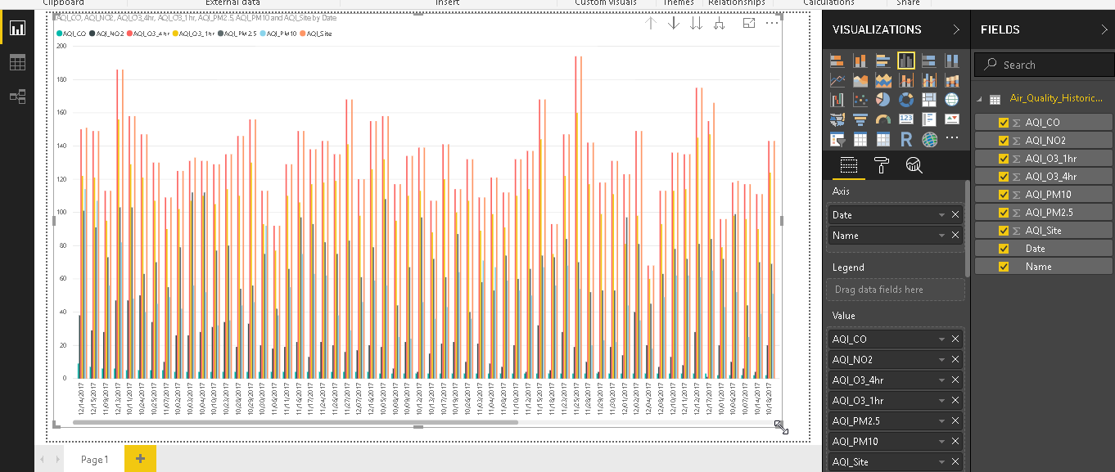
Task: Open chart in Focus mode
Action: pos(748,23)
